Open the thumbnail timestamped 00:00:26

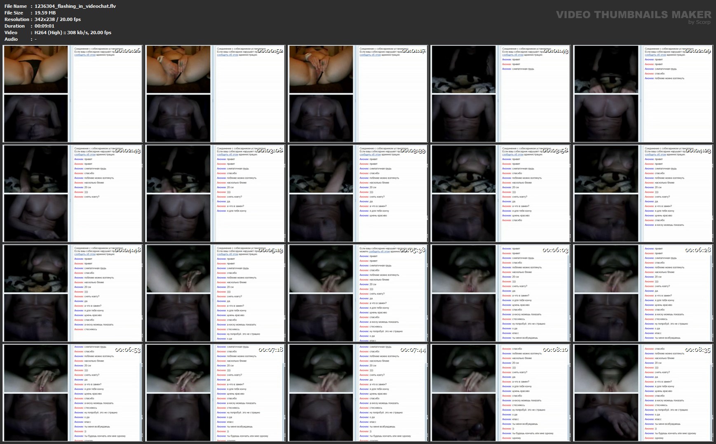click(73, 93)
